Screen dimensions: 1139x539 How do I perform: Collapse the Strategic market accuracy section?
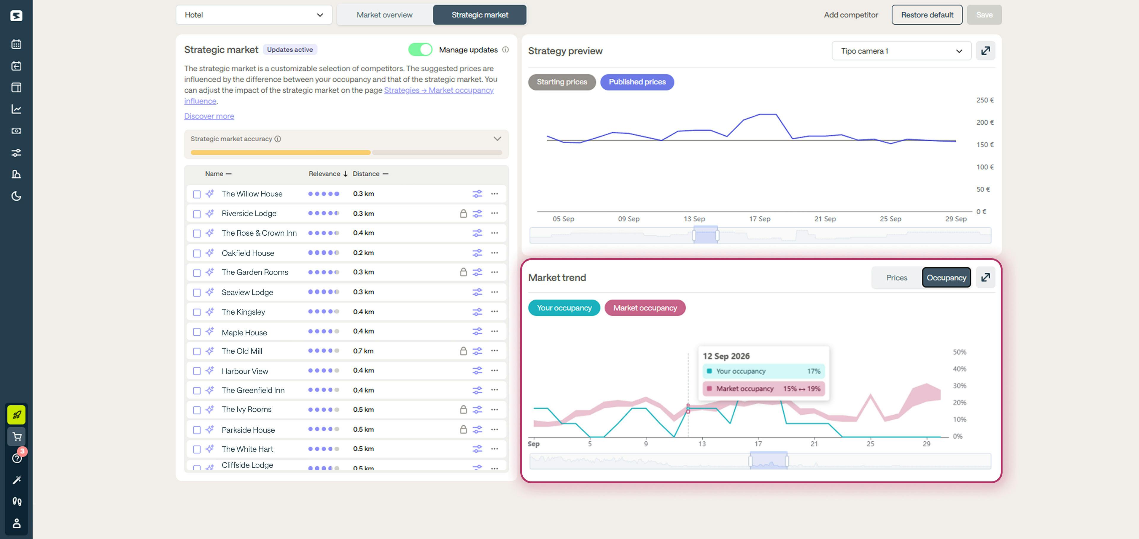pyautogui.click(x=497, y=139)
